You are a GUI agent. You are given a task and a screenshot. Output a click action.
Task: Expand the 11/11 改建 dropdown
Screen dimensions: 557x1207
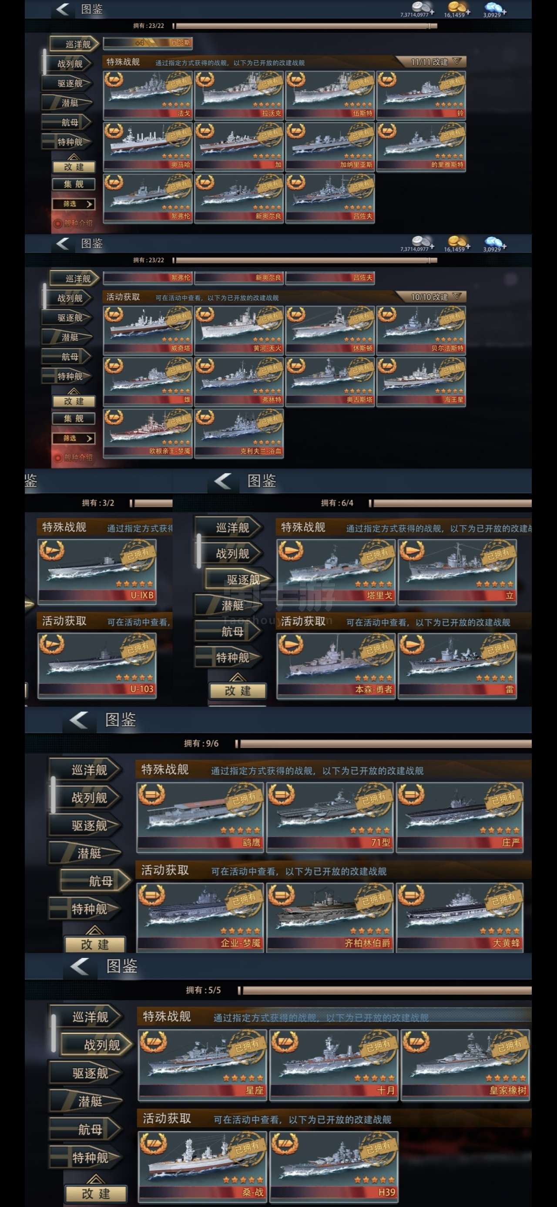coord(431,62)
